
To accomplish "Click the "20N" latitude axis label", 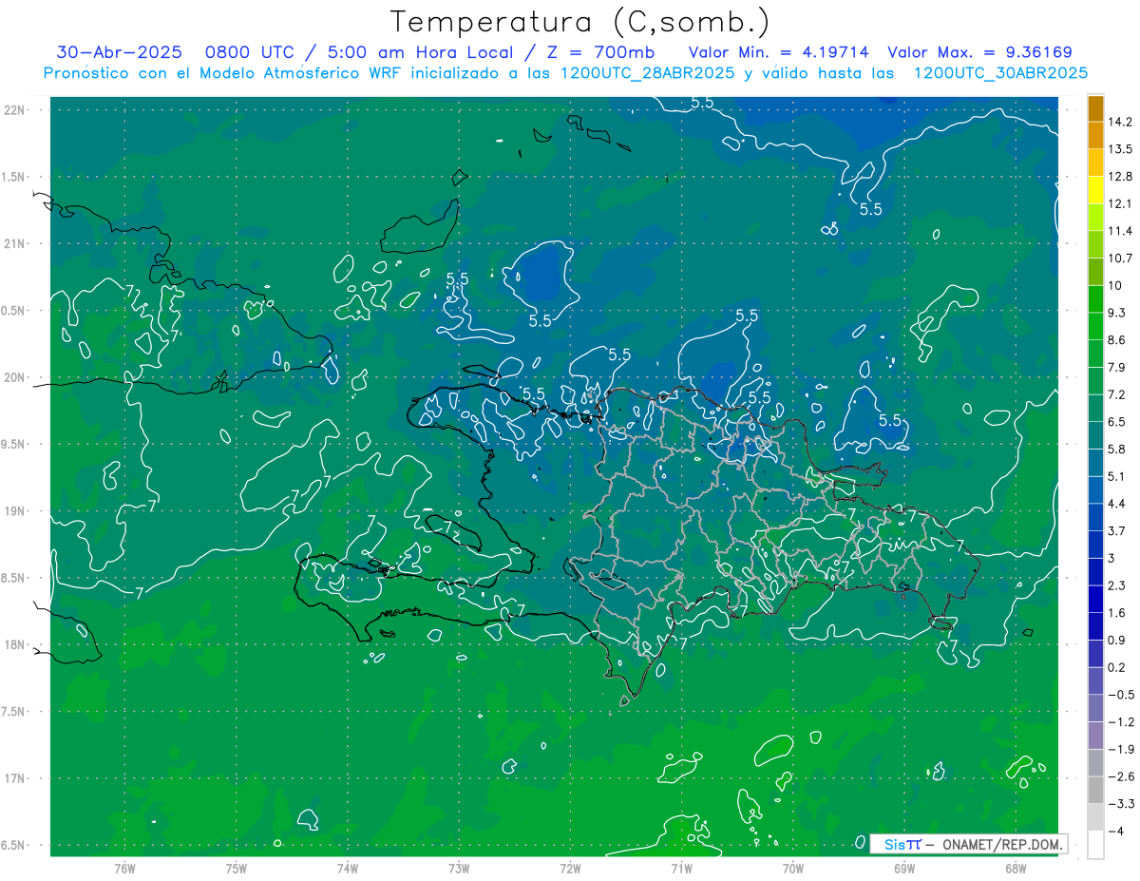I will [16, 377].
